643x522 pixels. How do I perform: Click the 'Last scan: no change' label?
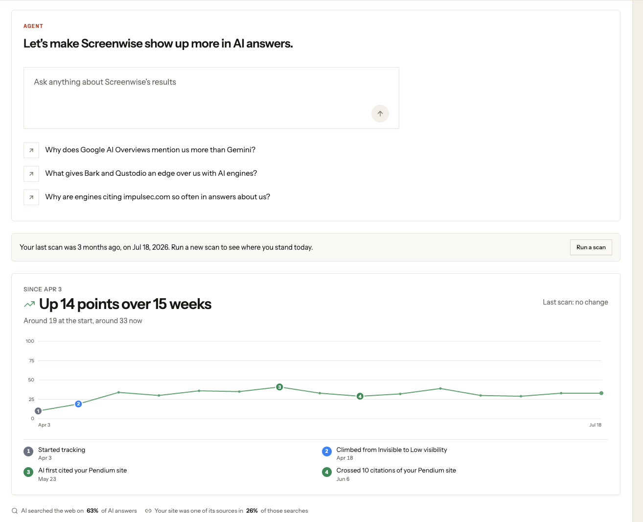575,302
